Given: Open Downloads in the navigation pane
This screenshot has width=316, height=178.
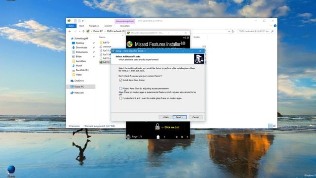Looking at the screenshot, I should [81, 47].
